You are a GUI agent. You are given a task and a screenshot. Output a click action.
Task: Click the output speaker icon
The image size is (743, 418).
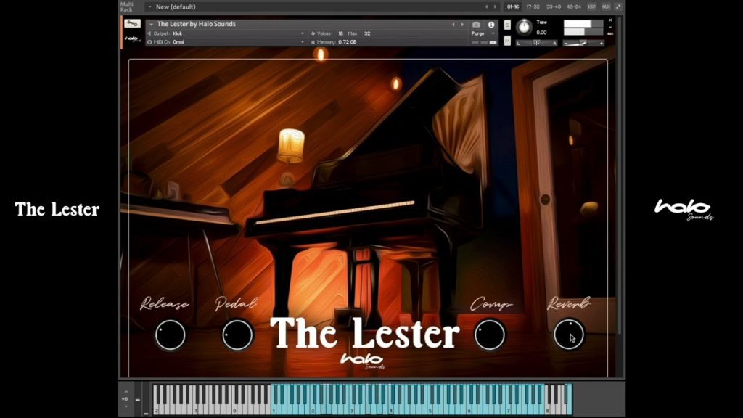tap(149, 33)
